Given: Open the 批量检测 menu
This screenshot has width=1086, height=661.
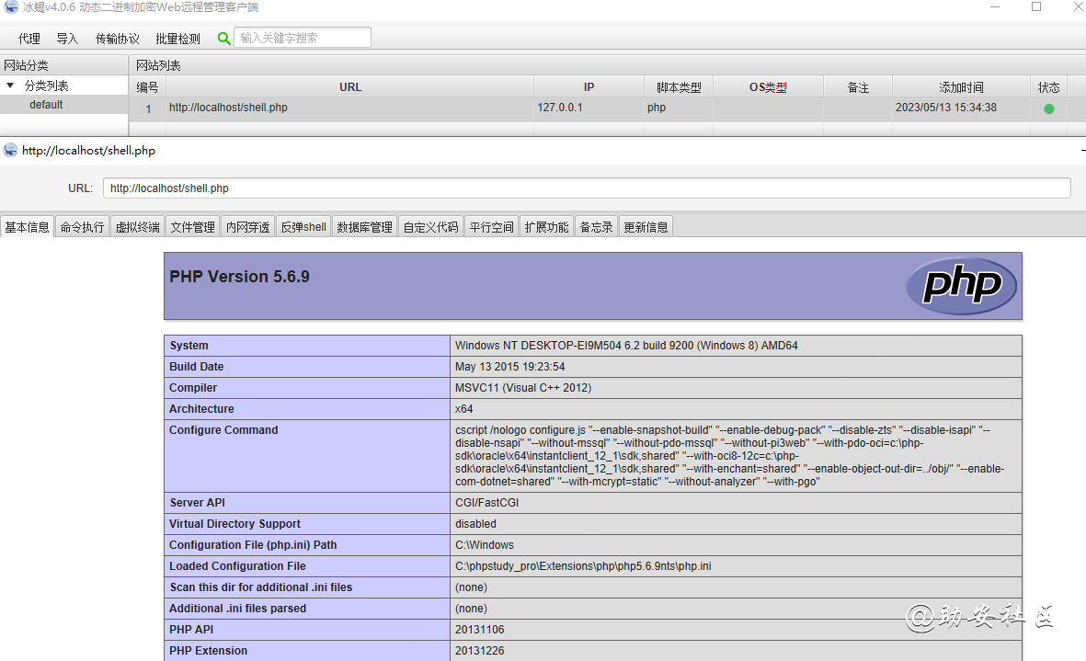Looking at the screenshot, I should 178,39.
